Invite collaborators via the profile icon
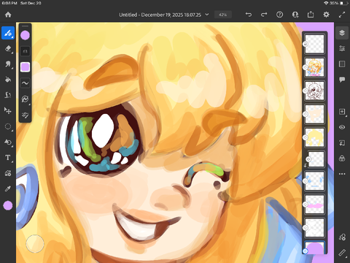350x263 pixels. [295, 15]
